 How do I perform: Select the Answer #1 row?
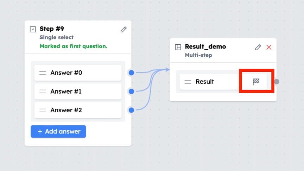[78, 91]
